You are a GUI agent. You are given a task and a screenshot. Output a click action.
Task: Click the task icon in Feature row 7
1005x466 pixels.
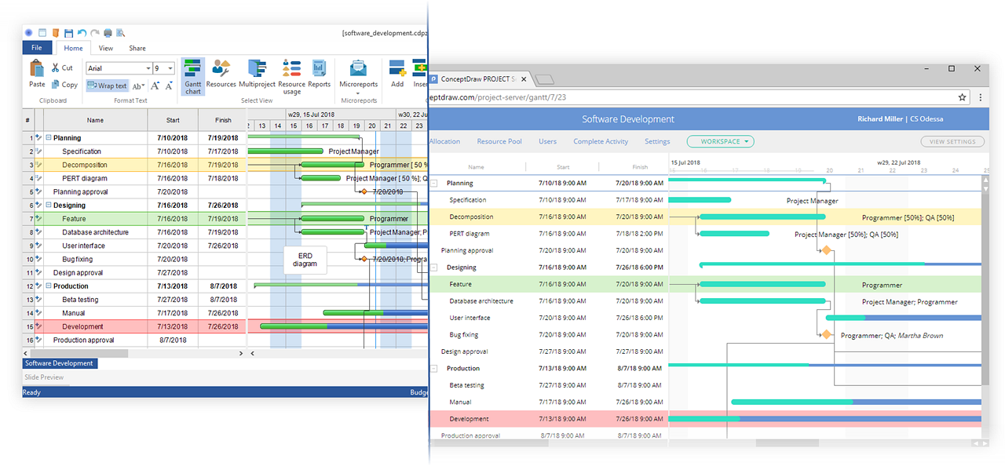[38, 219]
